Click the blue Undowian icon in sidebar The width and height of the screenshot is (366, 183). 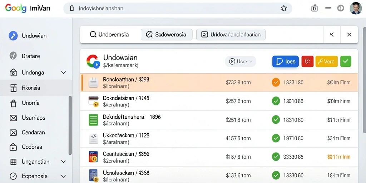point(13,36)
